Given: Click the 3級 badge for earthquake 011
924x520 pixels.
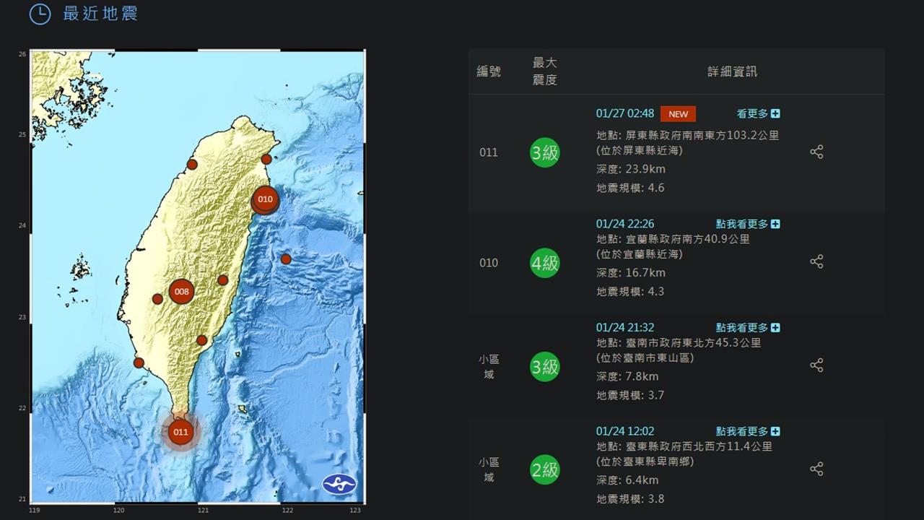Looking at the screenshot, I should tap(545, 152).
